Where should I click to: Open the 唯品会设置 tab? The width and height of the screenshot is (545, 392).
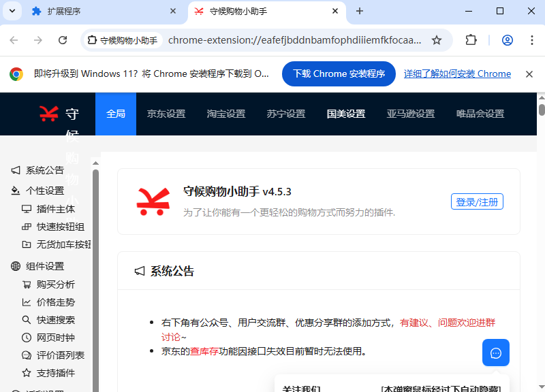pos(480,114)
